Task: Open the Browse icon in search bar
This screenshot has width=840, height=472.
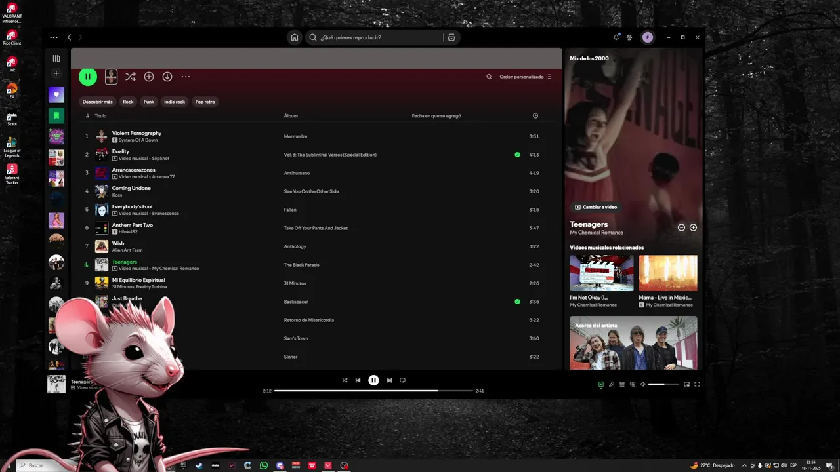Action: [451, 37]
